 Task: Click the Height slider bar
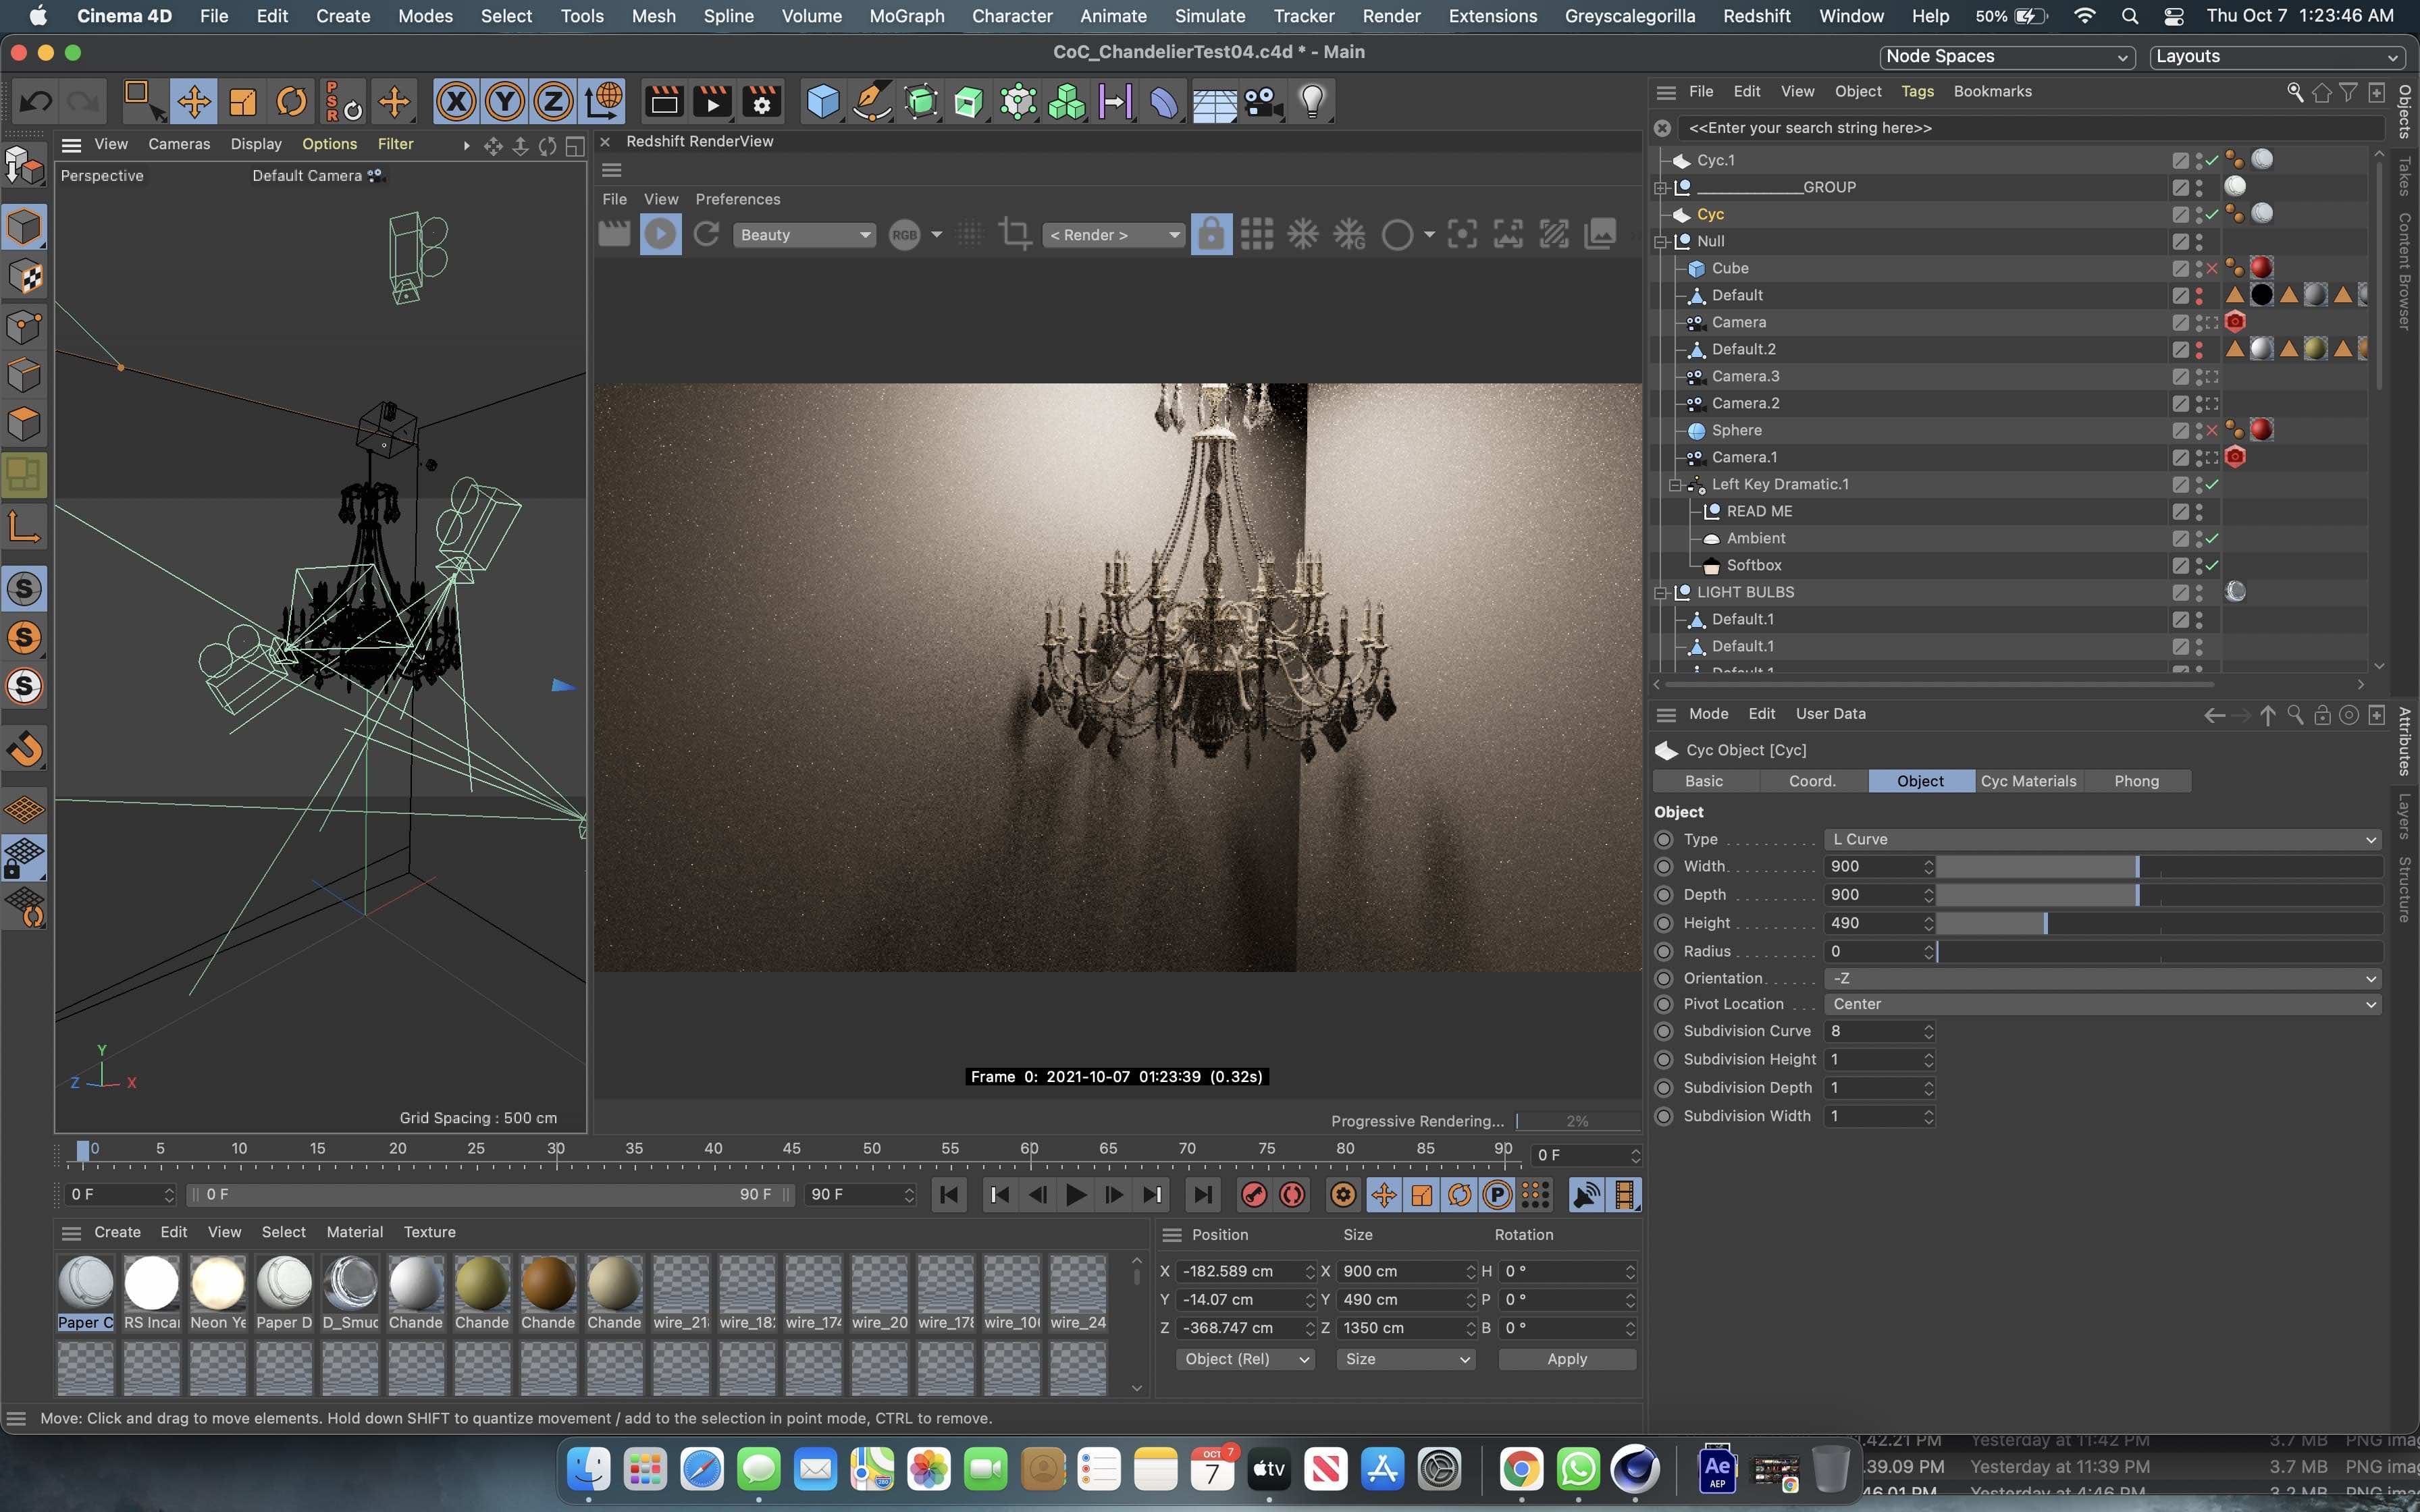(x=2160, y=923)
